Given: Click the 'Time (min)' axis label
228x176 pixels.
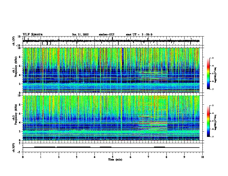Looking at the screenshot, I should pyautogui.click(x=115, y=160).
